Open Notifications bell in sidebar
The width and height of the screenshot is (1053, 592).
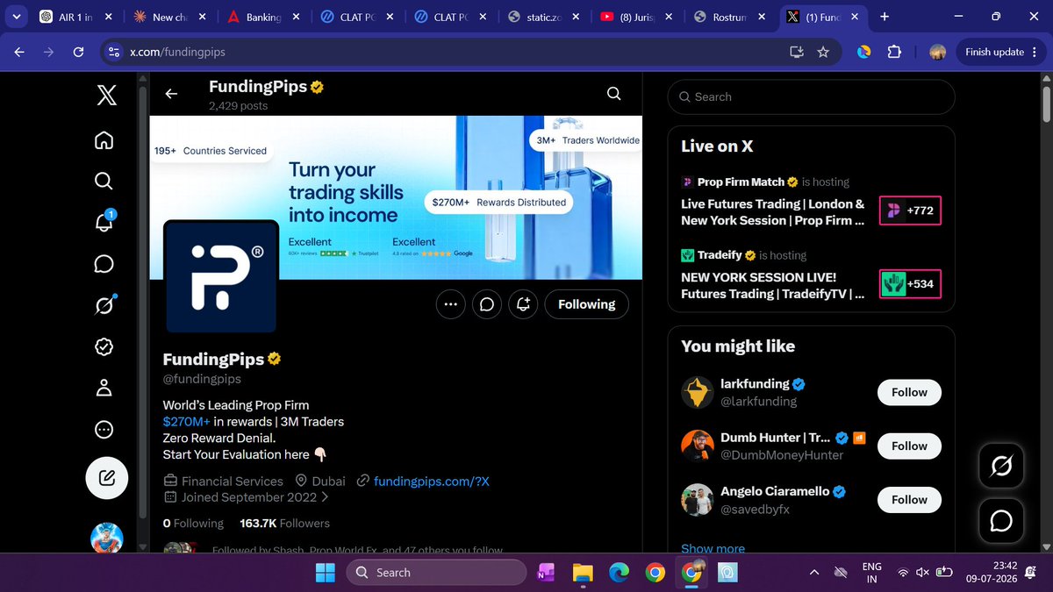click(104, 223)
